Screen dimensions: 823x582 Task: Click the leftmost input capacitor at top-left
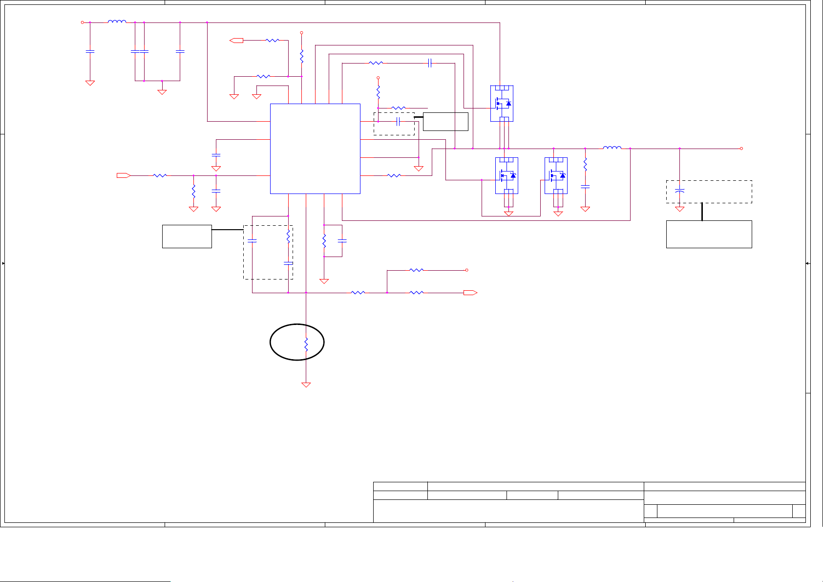point(90,51)
